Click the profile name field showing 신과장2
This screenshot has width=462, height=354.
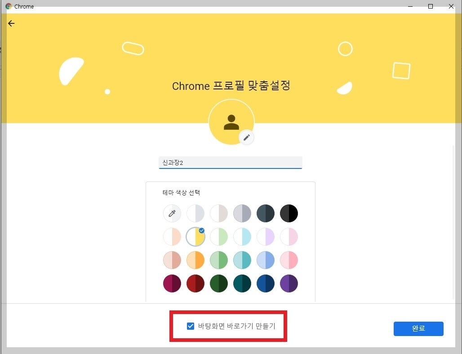[x=230, y=162]
